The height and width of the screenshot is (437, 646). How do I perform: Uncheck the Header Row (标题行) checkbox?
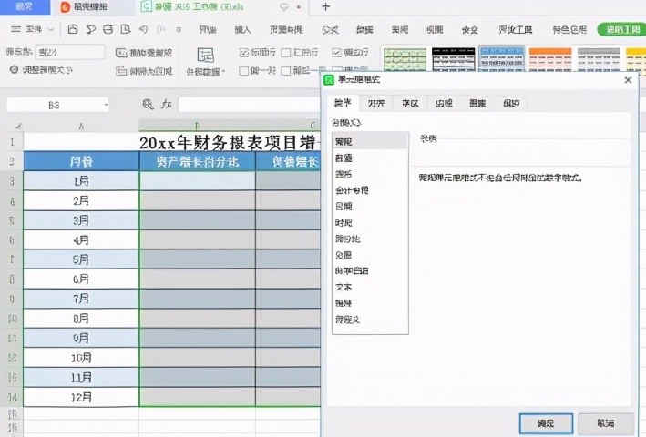(x=243, y=53)
